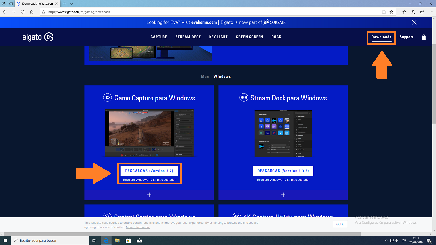Select the Windows downloads tab

(x=222, y=76)
